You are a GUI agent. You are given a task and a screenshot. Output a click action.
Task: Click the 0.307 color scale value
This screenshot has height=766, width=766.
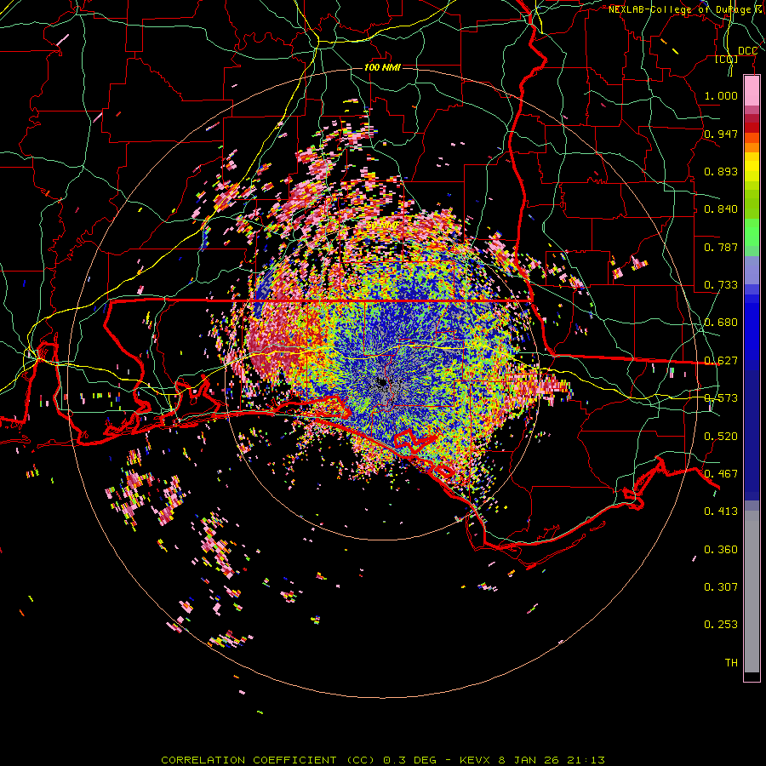[x=721, y=587]
